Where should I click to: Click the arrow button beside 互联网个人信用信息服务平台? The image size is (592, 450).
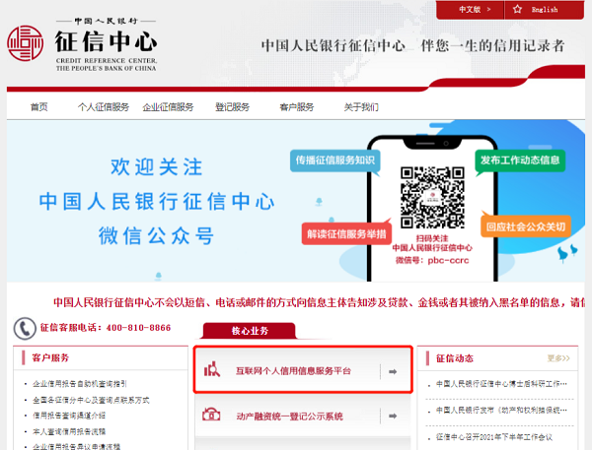pos(392,371)
